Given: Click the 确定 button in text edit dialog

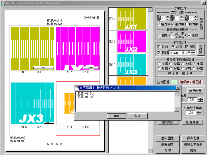Looking at the screenshot, I should (117, 116).
